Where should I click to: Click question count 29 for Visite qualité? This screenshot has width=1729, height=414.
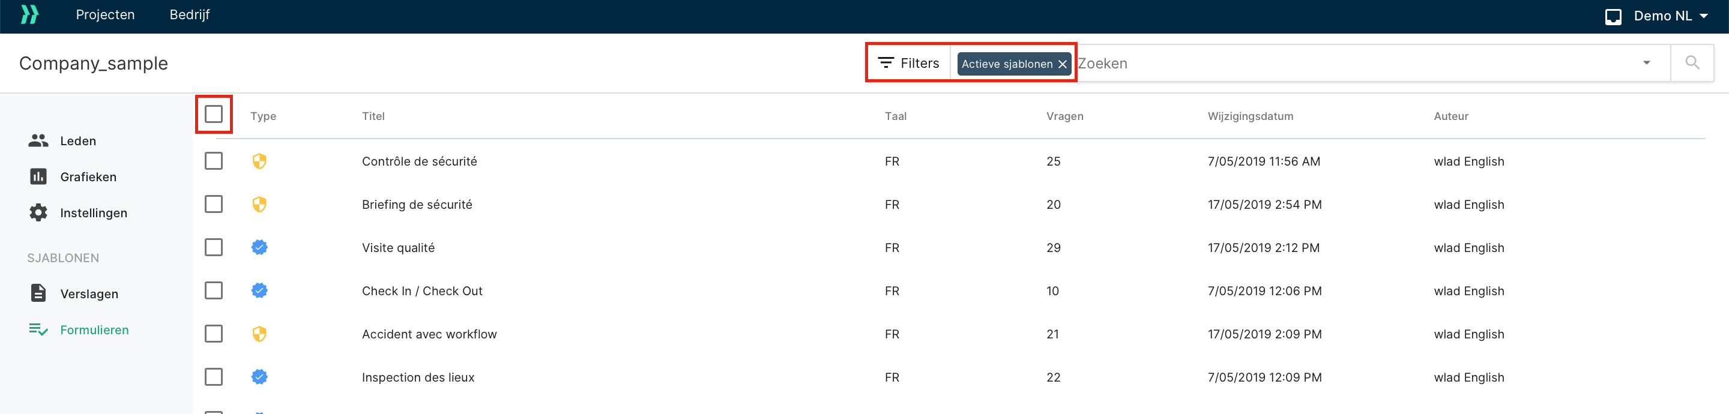click(x=1053, y=248)
